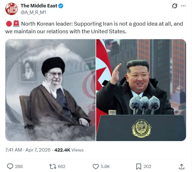The image size is (192, 172).
Task: Open the Grok explain-post icon
Action: pos(174,6)
